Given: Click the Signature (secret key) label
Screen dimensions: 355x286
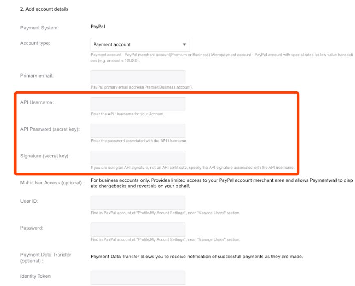Looking at the screenshot, I should [45, 156].
